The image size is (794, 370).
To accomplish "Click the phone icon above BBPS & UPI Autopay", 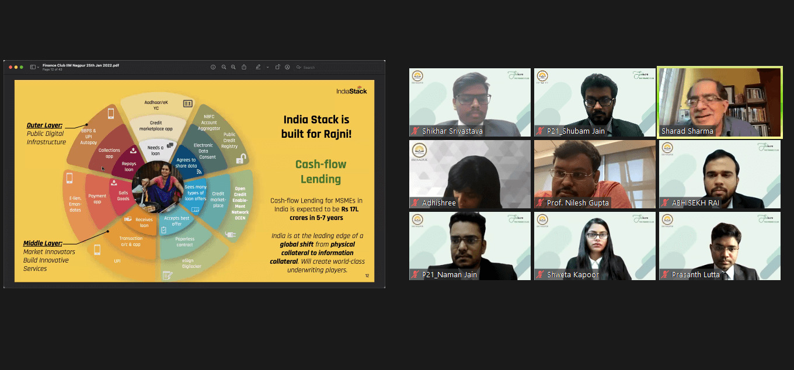I will (111, 113).
